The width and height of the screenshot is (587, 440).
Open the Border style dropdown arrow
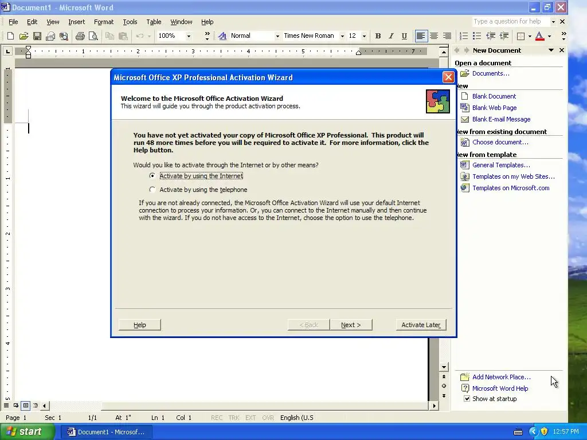coord(529,36)
